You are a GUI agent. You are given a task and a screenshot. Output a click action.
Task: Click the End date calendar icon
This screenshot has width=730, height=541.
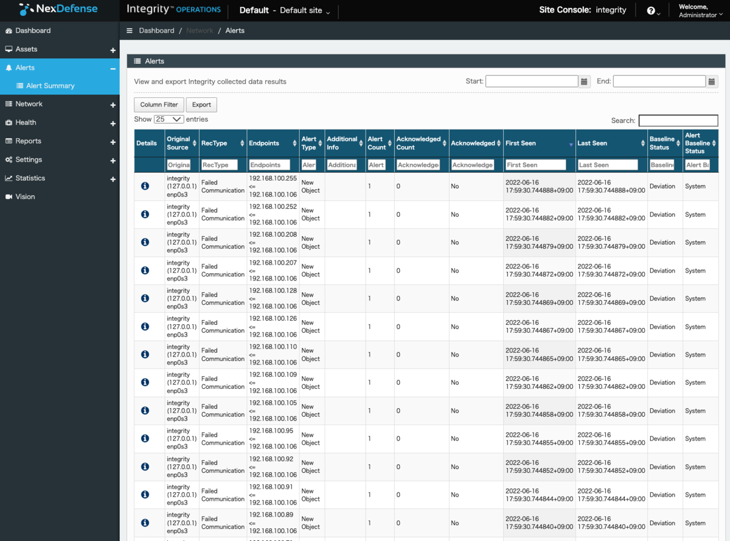coord(712,82)
